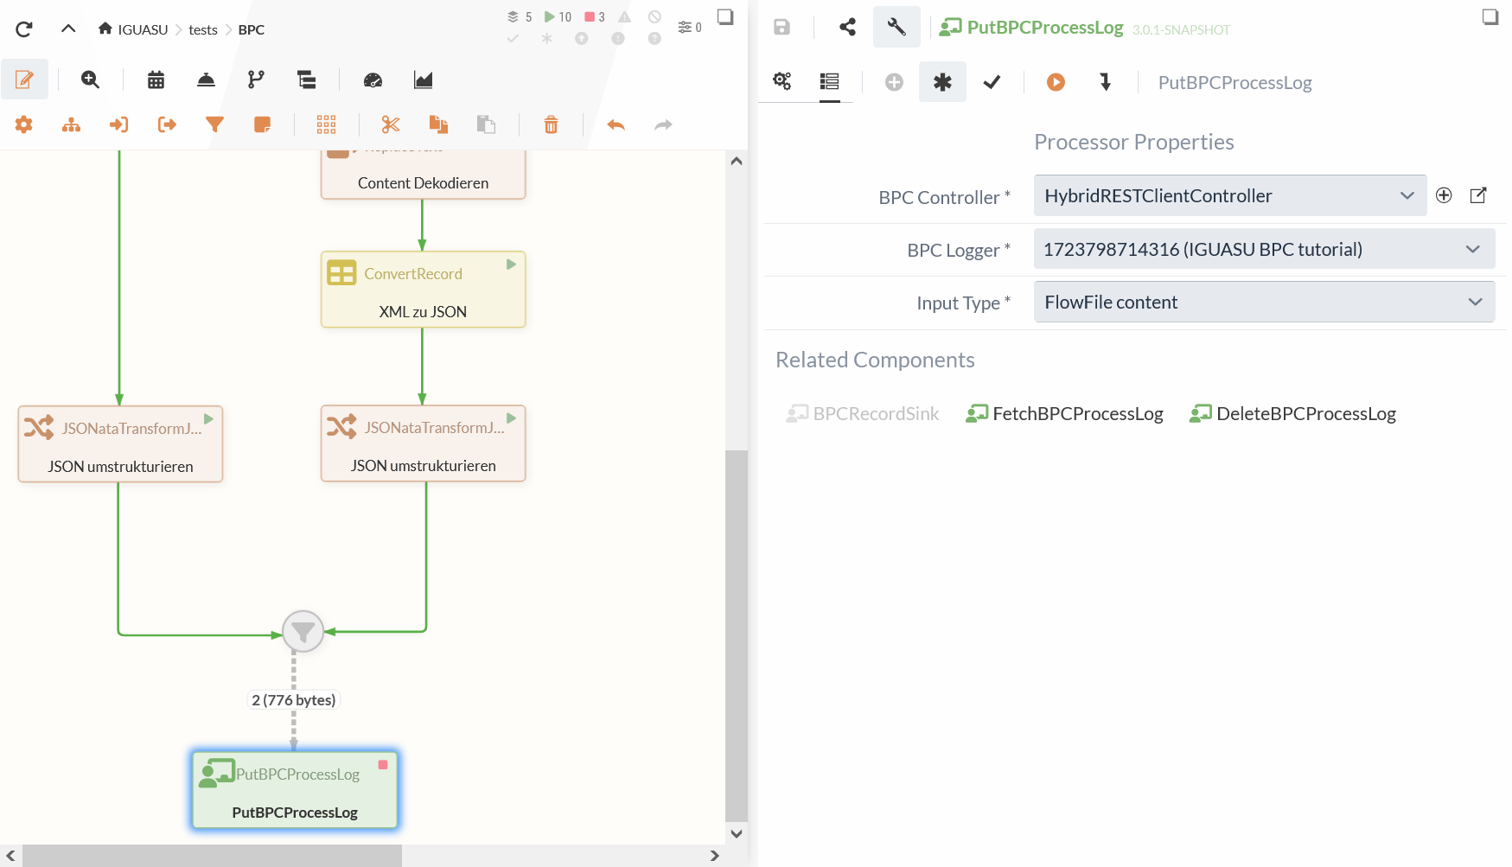Click the canvas vertical scrollbar thumb

[x=737, y=635]
